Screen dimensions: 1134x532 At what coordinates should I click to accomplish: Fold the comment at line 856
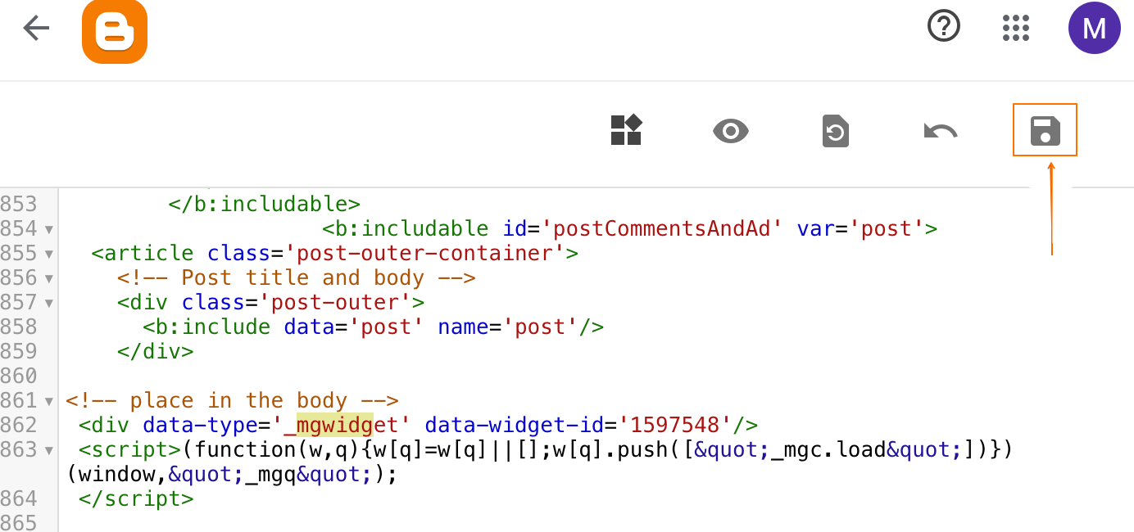click(50, 278)
